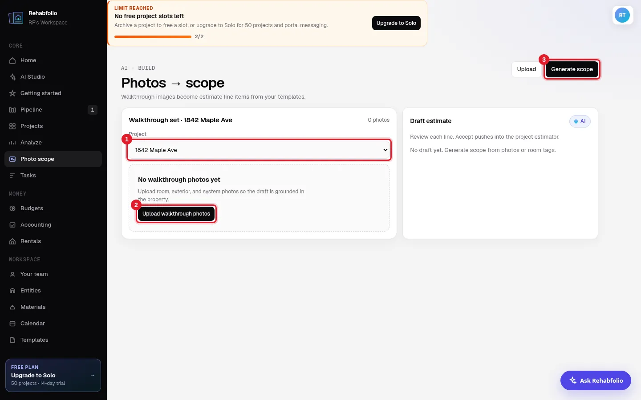
Task: Click the Accounting ledger icon
Action: click(12, 225)
